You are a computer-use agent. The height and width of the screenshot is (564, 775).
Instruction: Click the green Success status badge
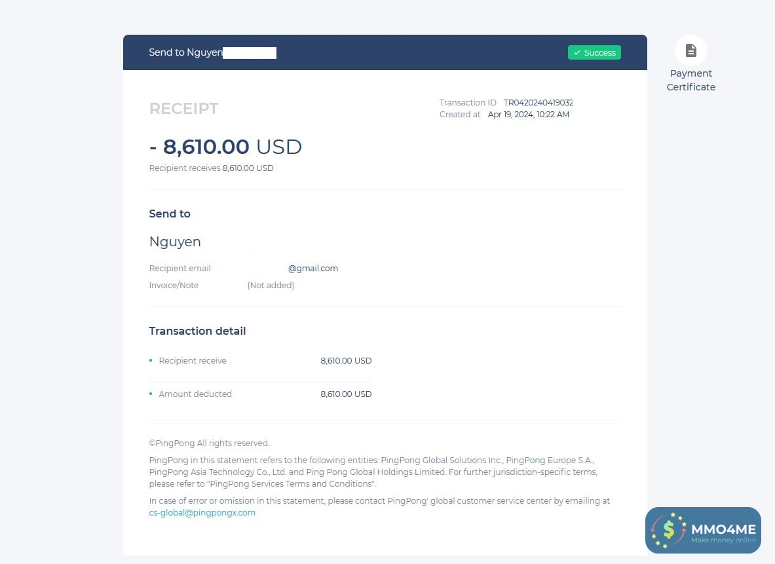tap(594, 52)
